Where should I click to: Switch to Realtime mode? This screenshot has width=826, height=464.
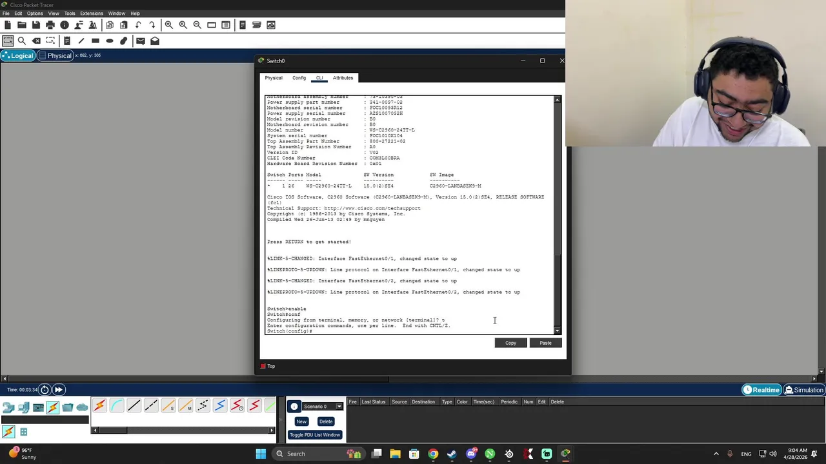(x=761, y=390)
